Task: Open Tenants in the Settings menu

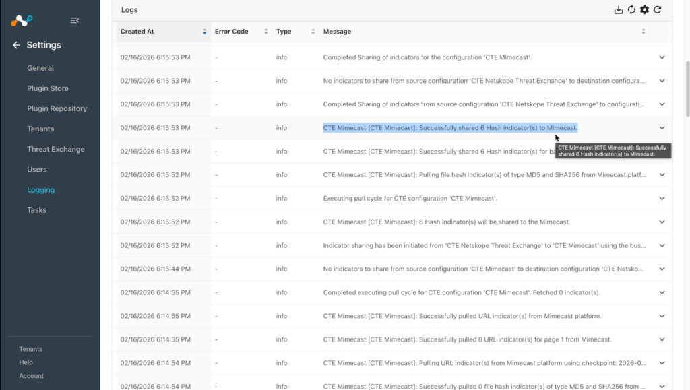Action: coord(40,129)
